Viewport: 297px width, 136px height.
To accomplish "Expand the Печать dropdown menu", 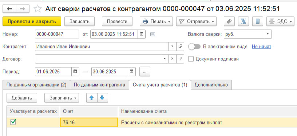I will pyautogui.click(x=156, y=21).
